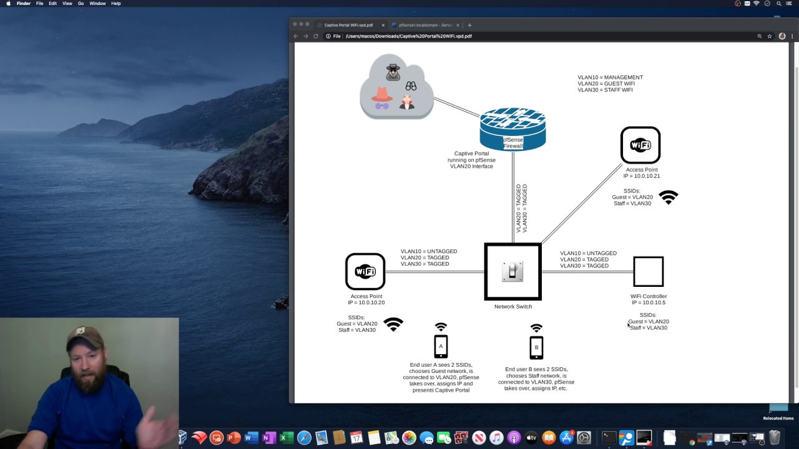Image resolution: width=799 pixels, height=449 pixels.
Task: View site information icon beside File
Action: (x=328, y=36)
